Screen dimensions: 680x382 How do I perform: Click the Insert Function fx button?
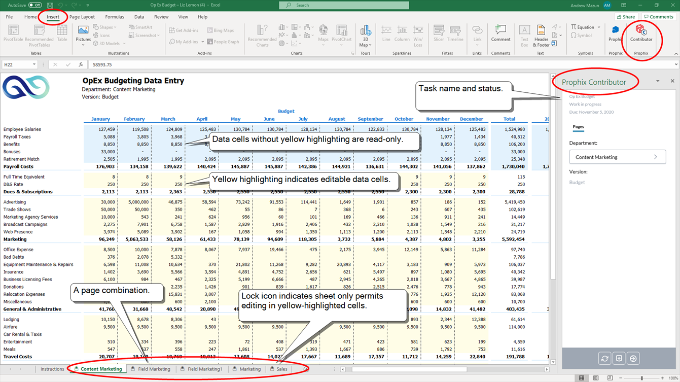pos(81,64)
